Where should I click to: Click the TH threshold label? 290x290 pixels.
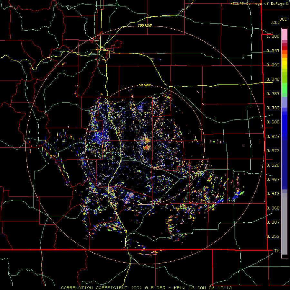coord(277,251)
